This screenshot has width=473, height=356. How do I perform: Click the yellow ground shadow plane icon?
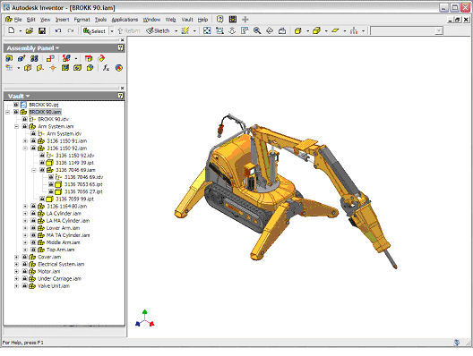pyautogui.click(x=335, y=30)
